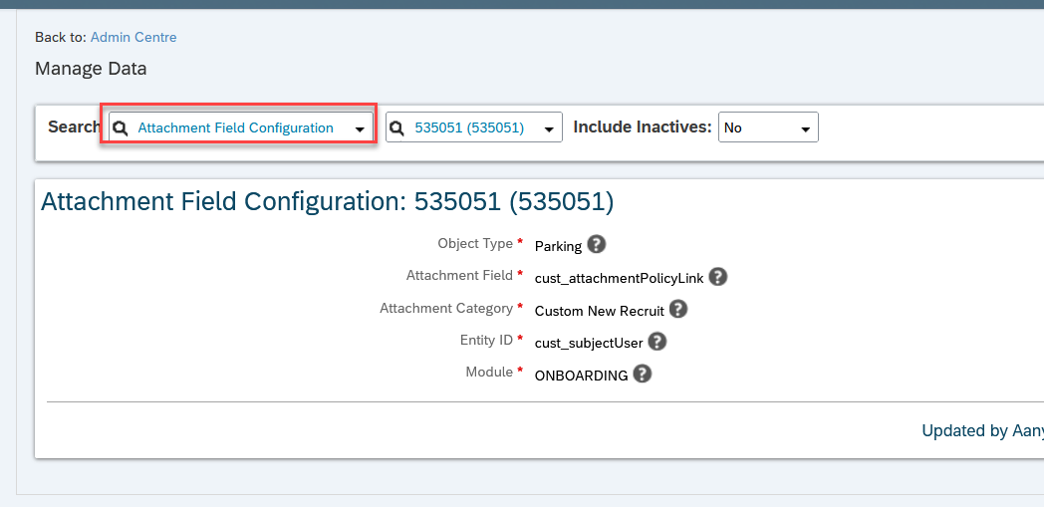Screen dimensions: 1044x507
Task: Click the cust_subjectUser Entity ID value
Action: click(x=590, y=344)
